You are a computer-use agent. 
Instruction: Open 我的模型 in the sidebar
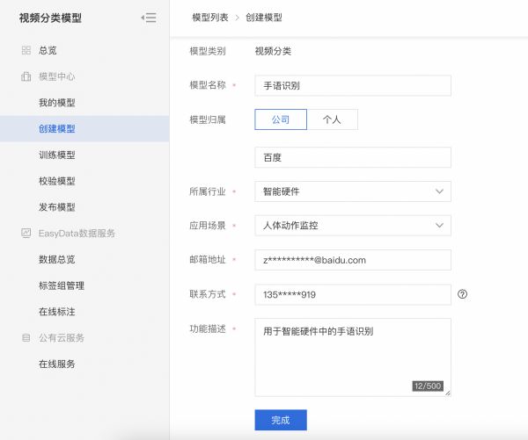[57, 103]
